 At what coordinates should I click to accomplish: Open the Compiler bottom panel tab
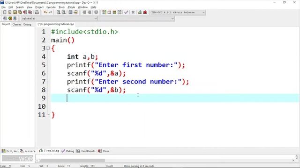pos(9,151)
